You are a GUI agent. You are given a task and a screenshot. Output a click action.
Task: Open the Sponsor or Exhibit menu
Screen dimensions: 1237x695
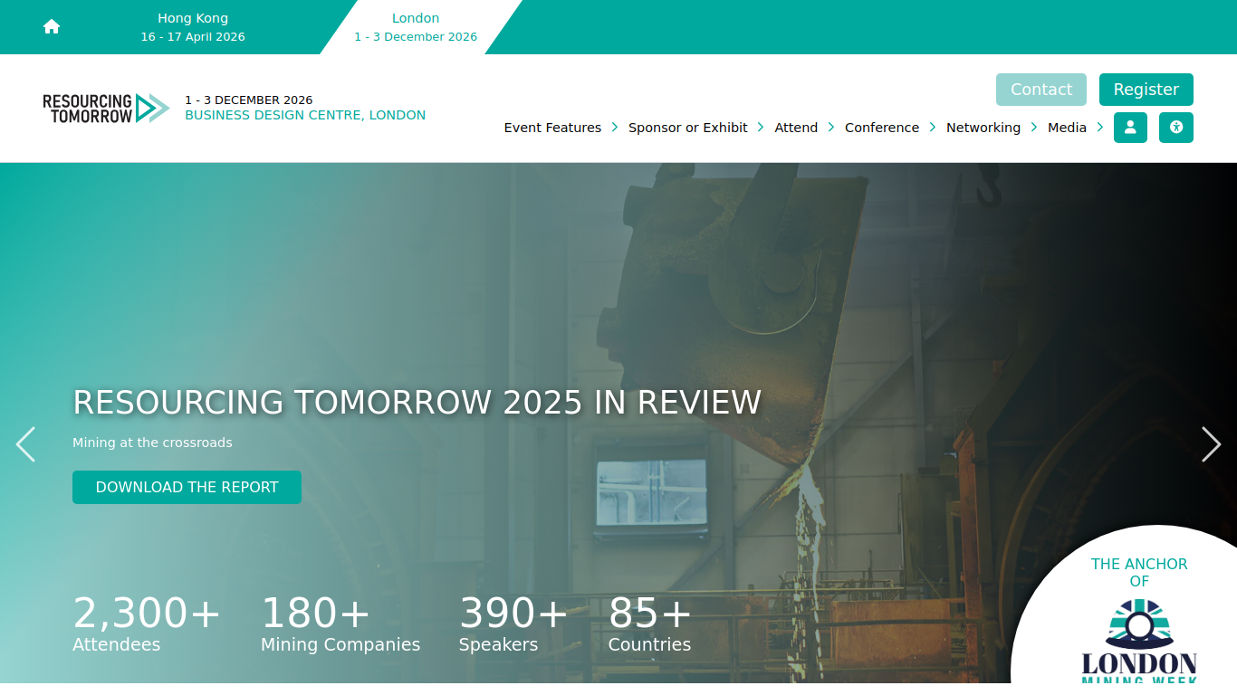688,128
